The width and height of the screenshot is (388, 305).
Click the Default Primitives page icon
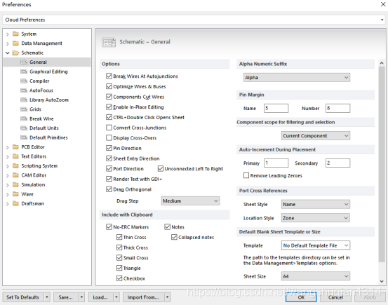coord(24,137)
